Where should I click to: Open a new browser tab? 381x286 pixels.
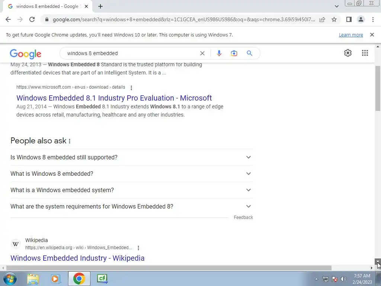click(x=100, y=7)
